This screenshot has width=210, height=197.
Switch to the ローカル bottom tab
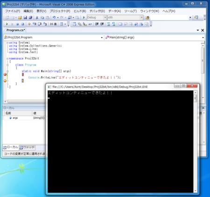tap(11, 147)
